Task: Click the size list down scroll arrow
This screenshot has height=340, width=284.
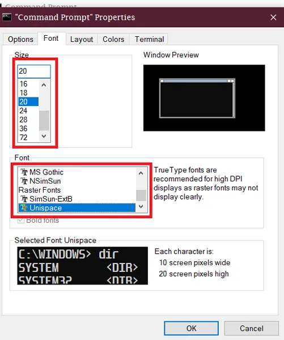Action: pyautogui.click(x=44, y=136)
